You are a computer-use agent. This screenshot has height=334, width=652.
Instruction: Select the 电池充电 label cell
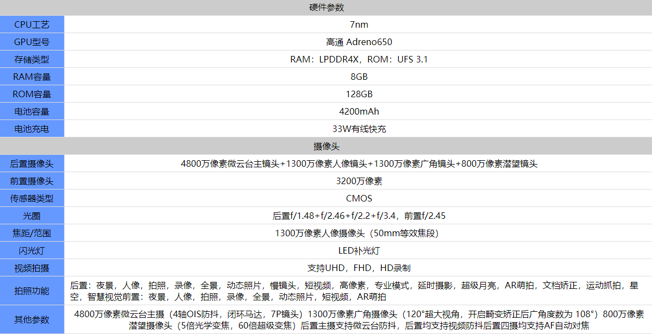pos(32,129)
